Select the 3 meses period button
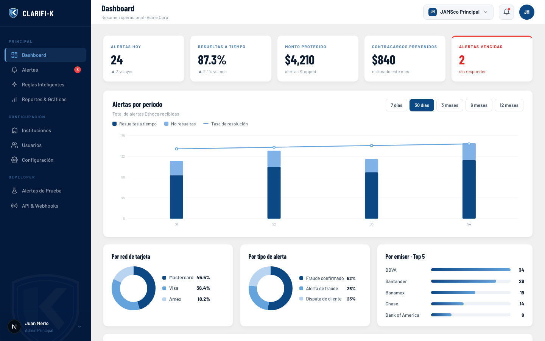This screenshot has height=341, width=545. pos(450,105)
